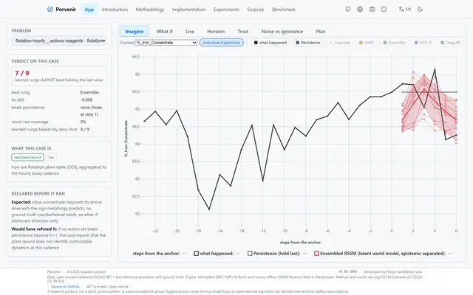Open the Source on GitHub link

coord(65,287)
